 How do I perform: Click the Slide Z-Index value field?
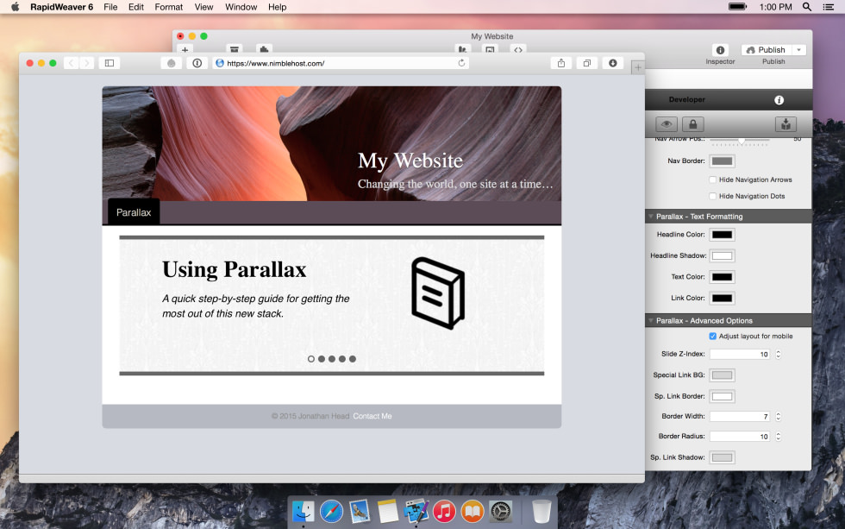click(x=741, y=355)
